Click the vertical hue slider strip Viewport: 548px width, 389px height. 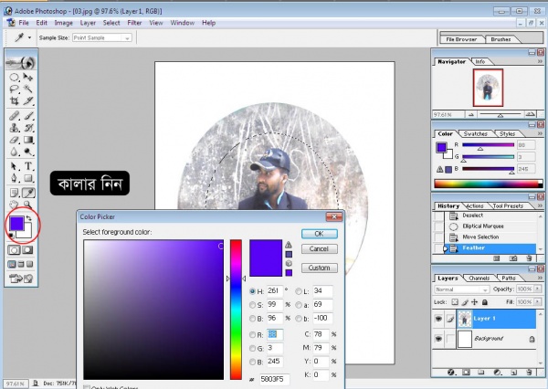point(236,310)
